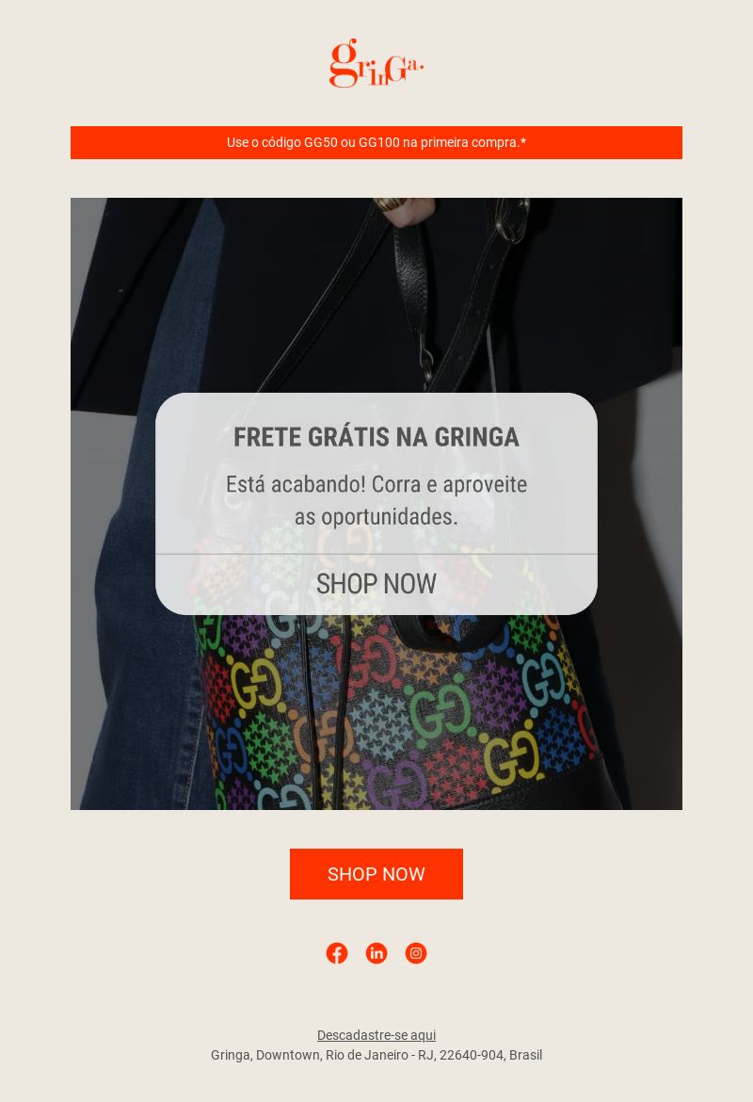This screenshot has width=753, height=1102.
Task: Click the yellow GG monogram at bag's lower right
Action: (513, 757)
